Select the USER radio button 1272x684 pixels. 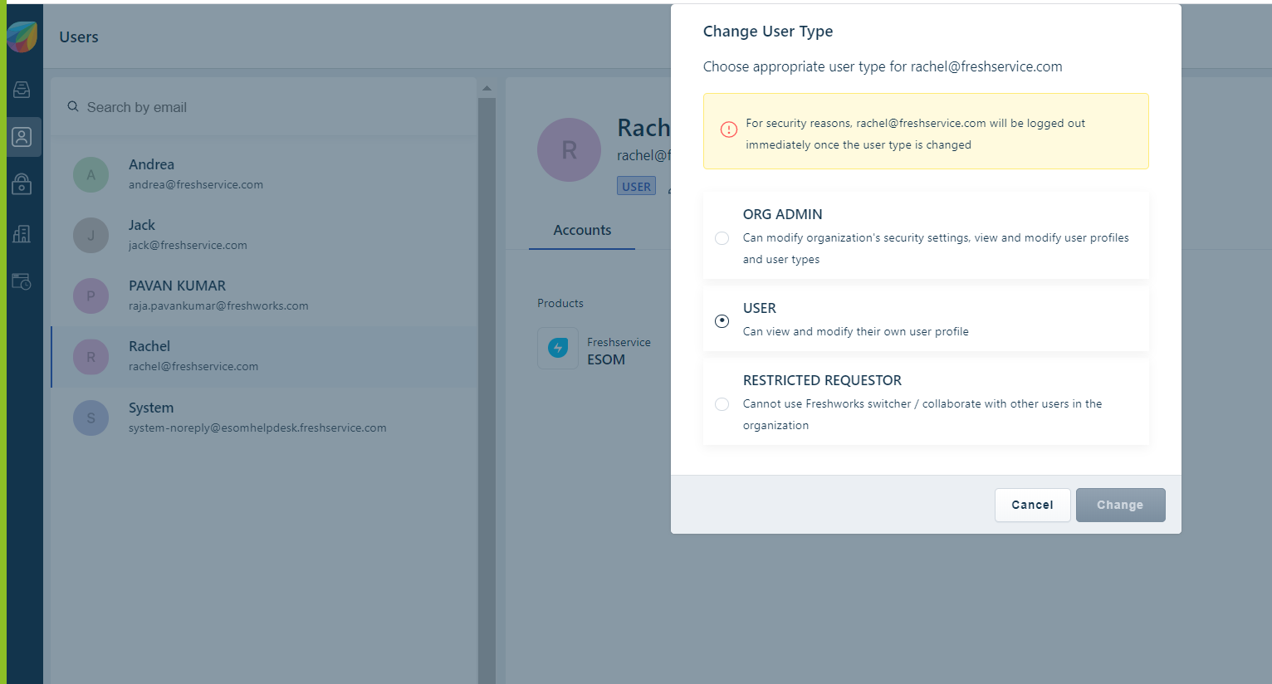tap(722, 321)
